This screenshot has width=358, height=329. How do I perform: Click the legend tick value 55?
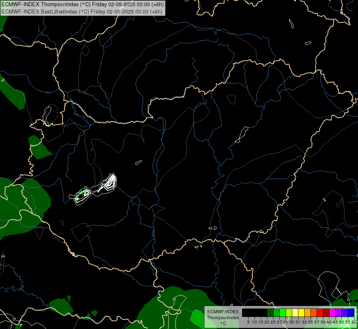click(x=347, y=322)
